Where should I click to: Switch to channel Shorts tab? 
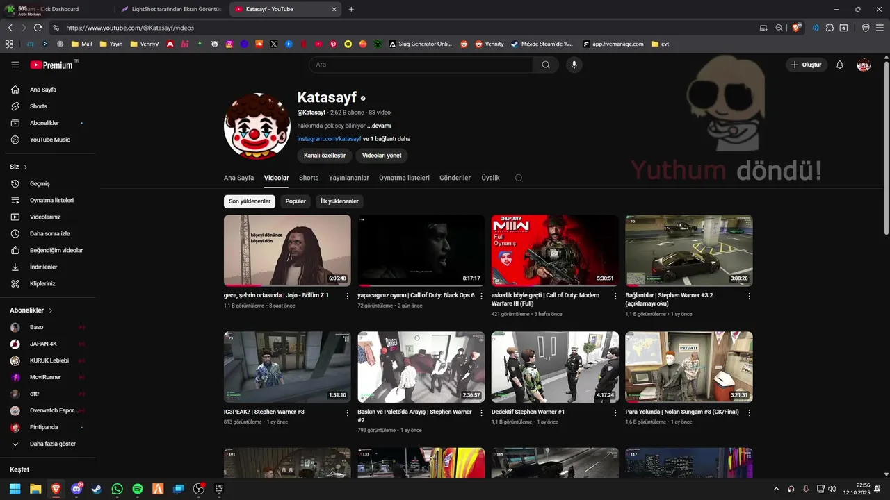click(x=309, y=178)
